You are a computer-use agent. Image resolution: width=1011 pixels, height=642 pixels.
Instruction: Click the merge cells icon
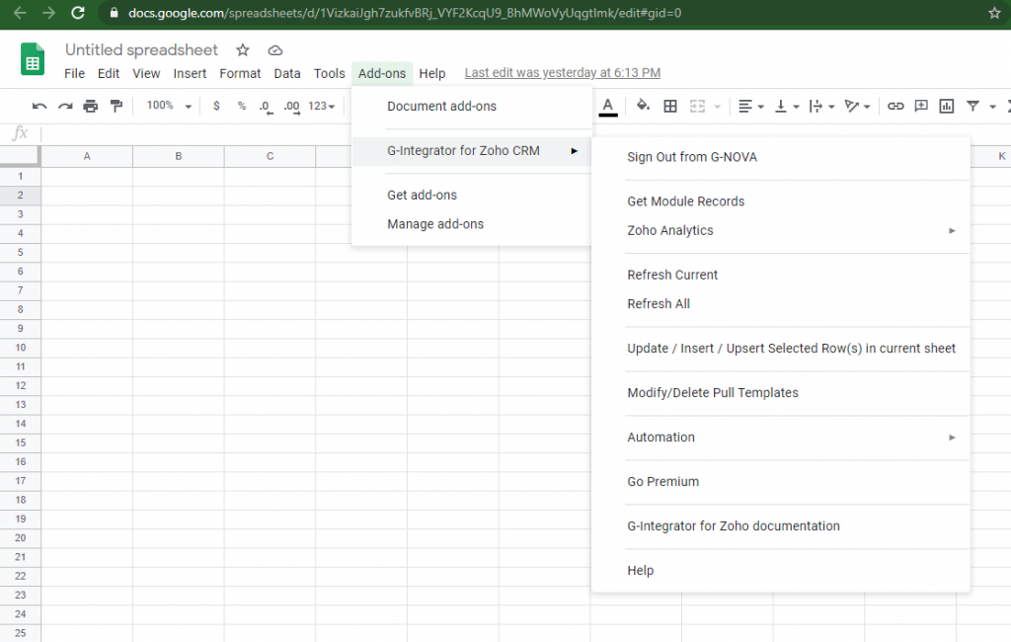[x=698, y=107]
